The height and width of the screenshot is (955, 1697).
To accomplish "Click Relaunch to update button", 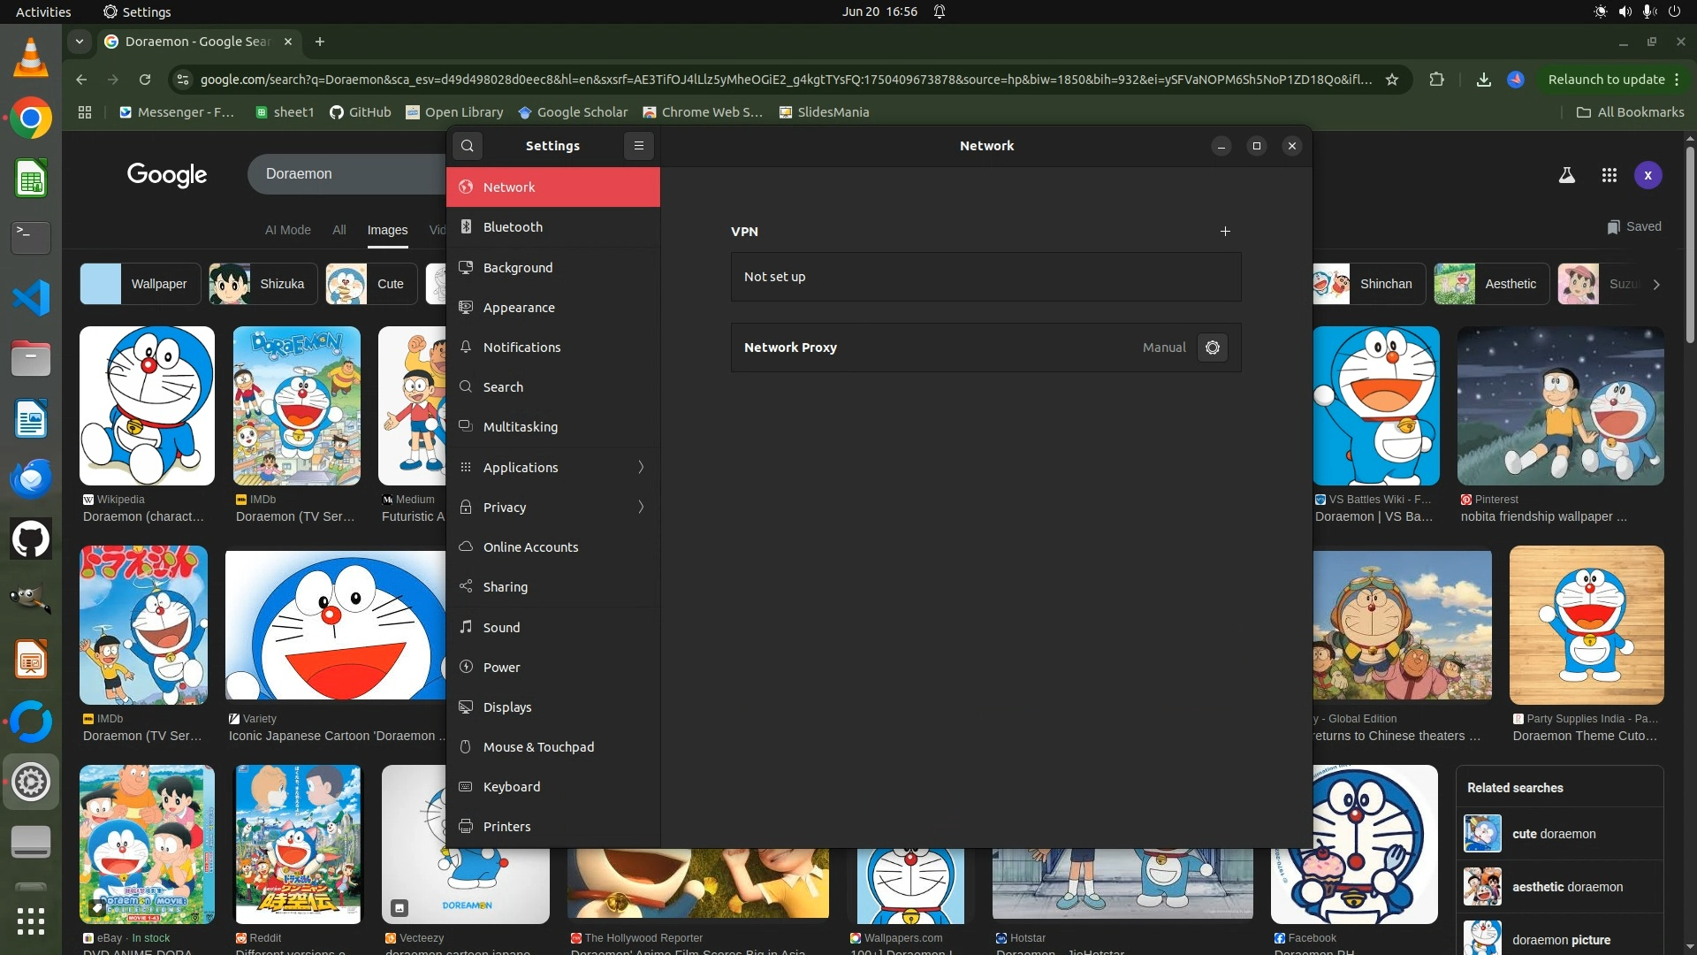I will [x=1605, y=80].
